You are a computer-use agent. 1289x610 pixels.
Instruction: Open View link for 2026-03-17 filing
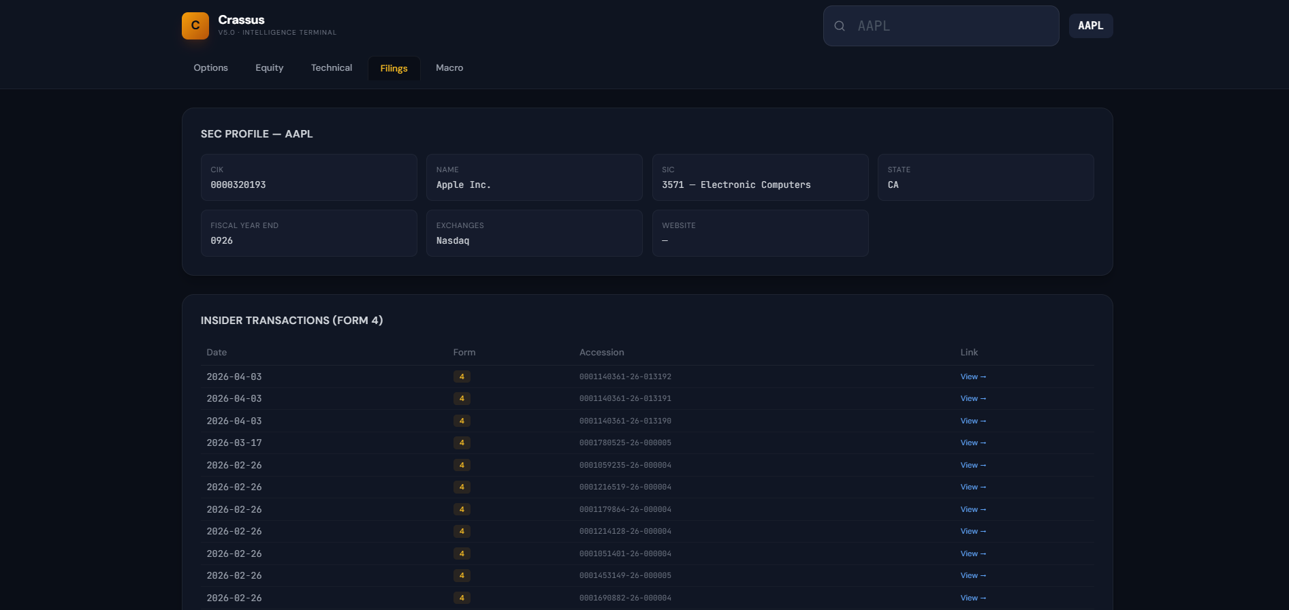973,443
